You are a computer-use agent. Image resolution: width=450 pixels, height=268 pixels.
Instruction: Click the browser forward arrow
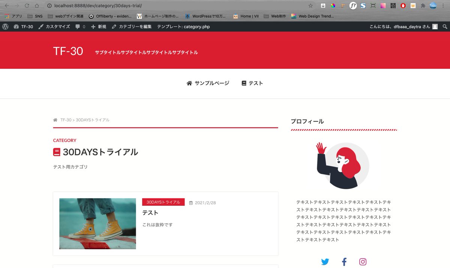click(x=16, y=6)
